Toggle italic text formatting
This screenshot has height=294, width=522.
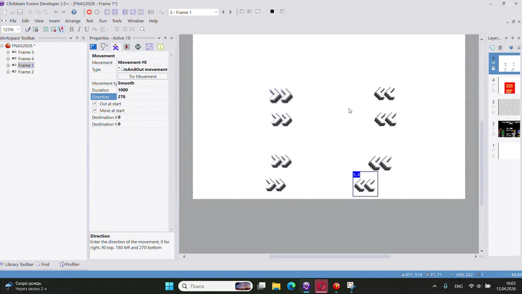[x=79, y=30]
